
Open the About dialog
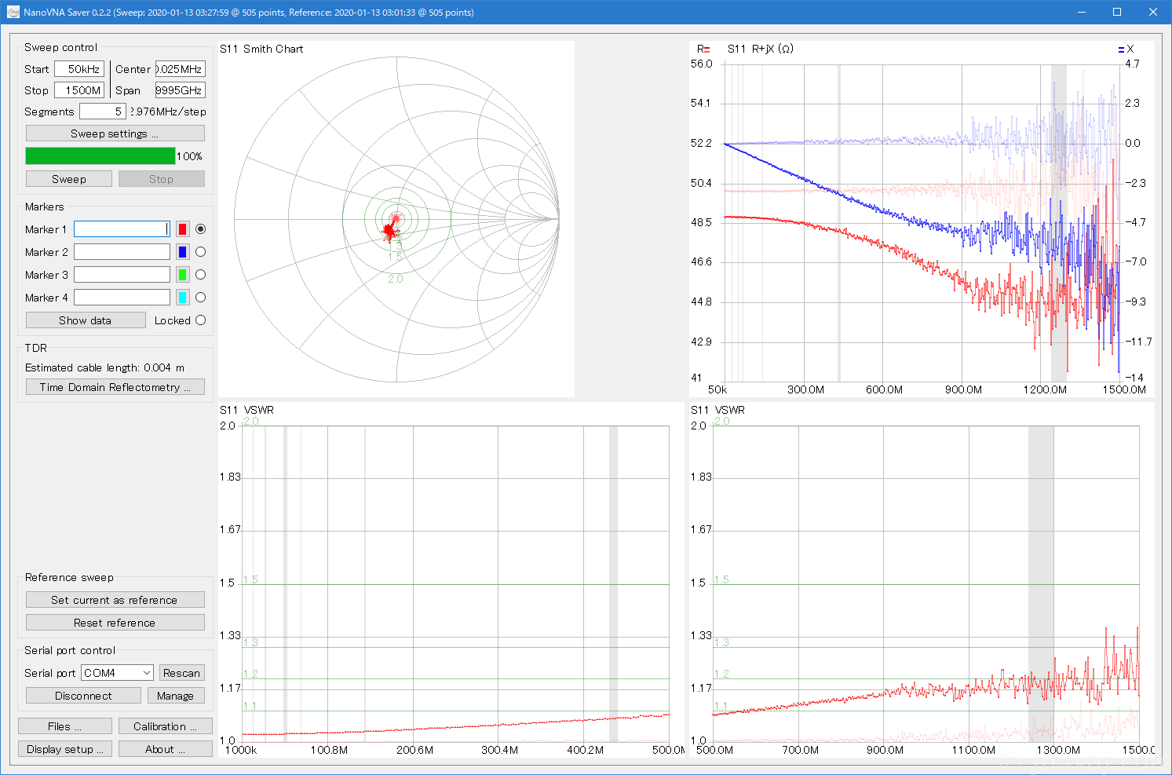coord(166,749)
